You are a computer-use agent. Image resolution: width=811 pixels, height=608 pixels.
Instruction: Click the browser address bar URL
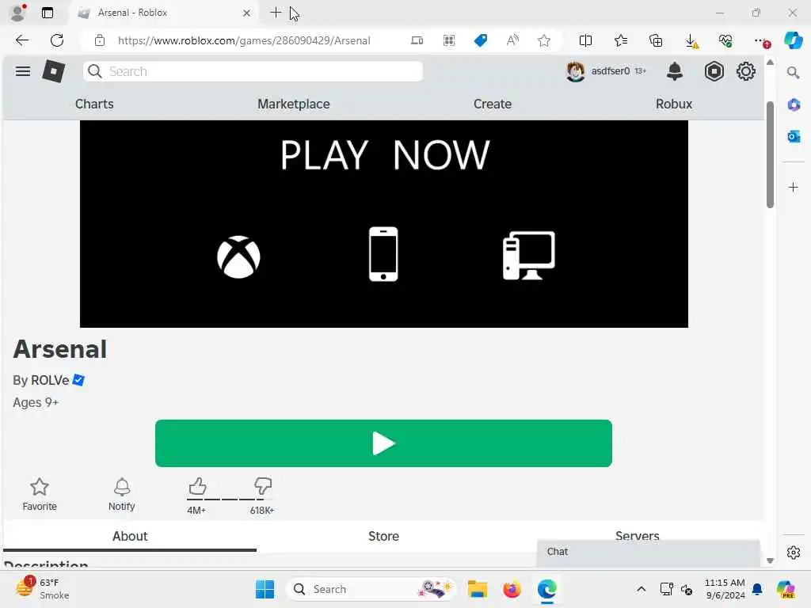pos(244,40)
